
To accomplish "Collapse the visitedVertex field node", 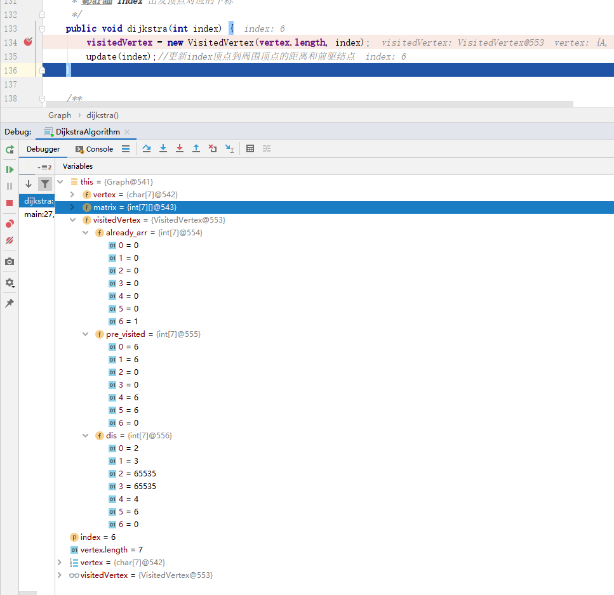I will pyautogui.click(x=72, y=220).
